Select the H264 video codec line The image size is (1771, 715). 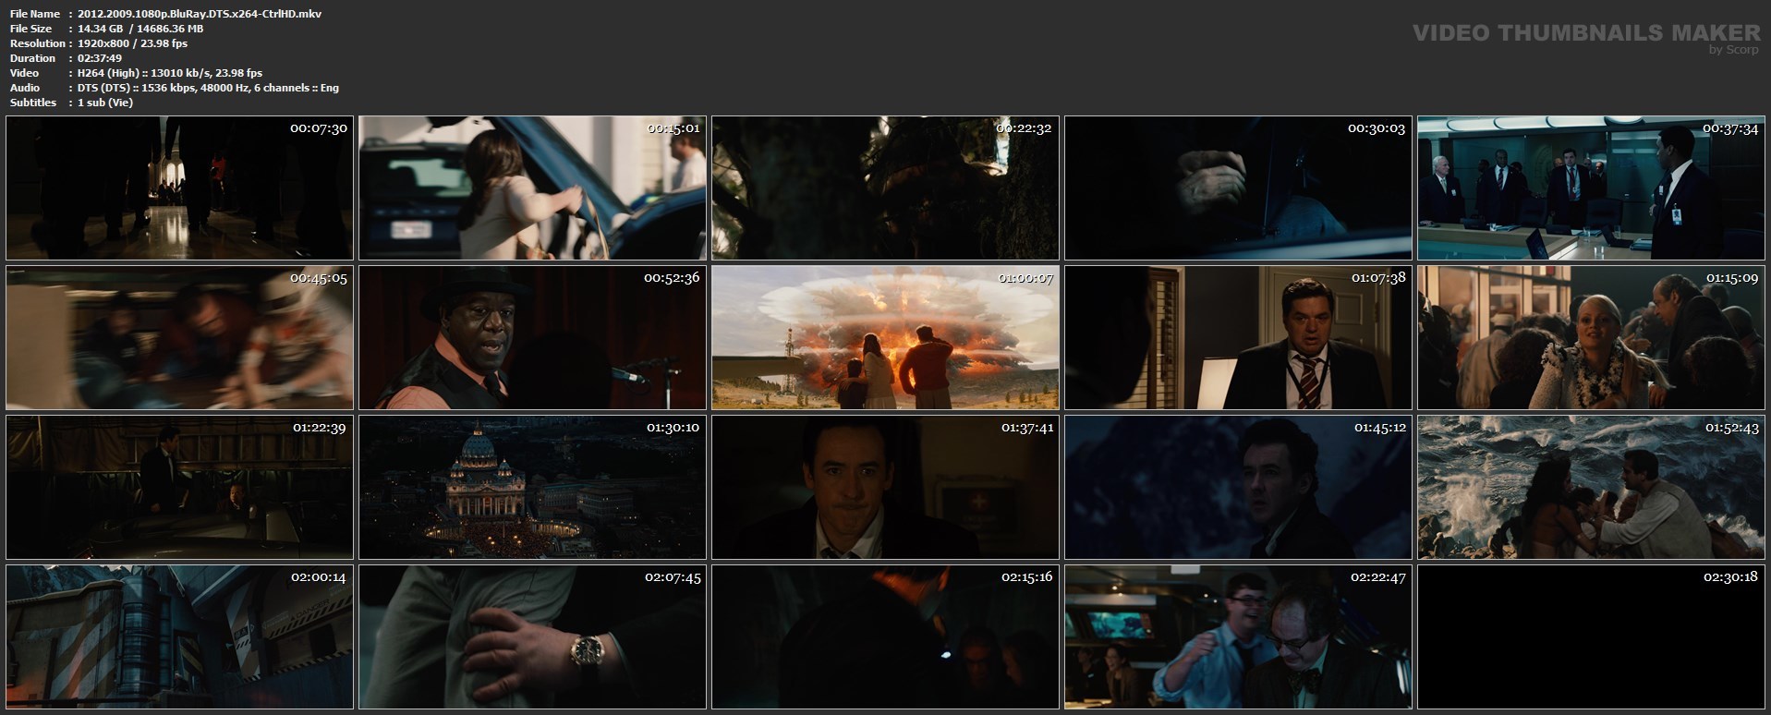170,73
